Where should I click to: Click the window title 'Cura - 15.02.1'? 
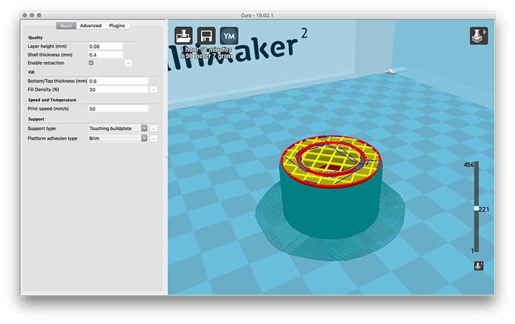[257, 15]
